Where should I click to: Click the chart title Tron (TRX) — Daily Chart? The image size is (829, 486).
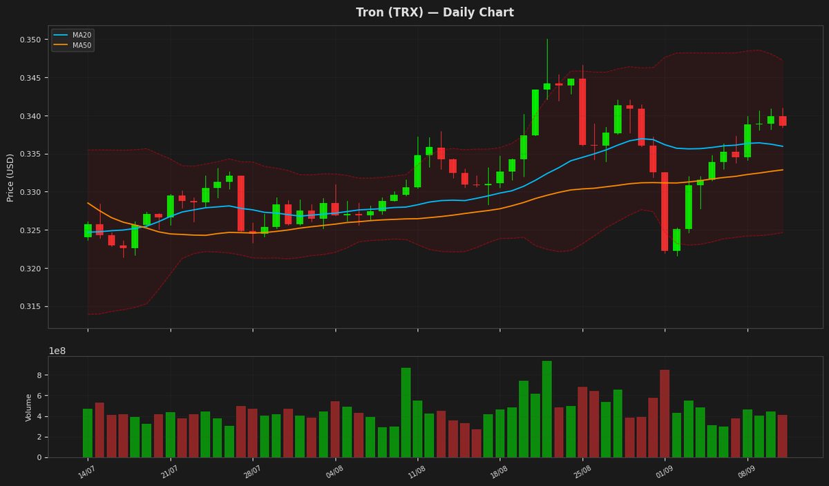tap(435, 12)
